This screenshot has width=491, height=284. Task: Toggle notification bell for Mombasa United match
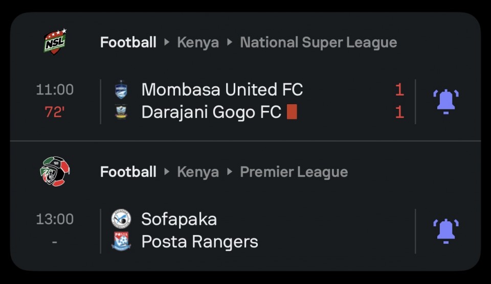[445, 101]
